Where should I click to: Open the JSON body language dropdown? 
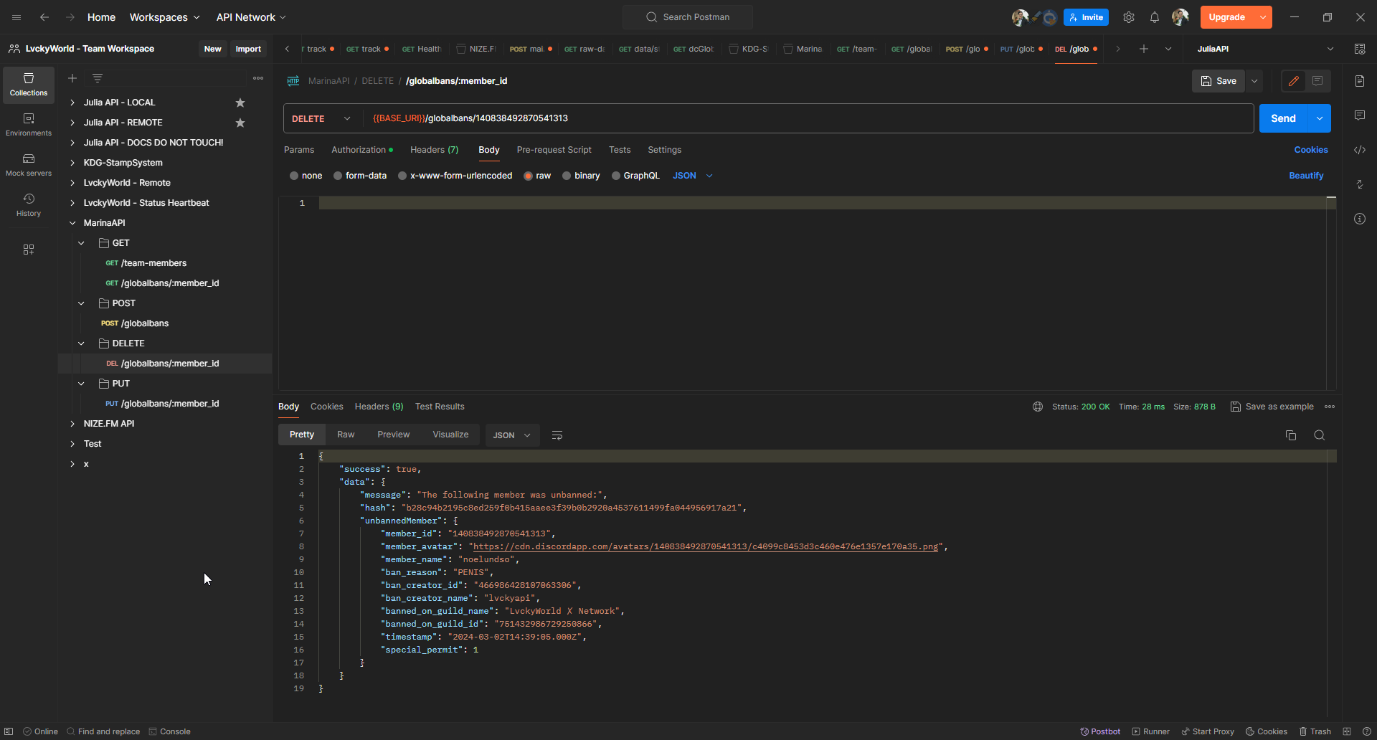tap(692, 176)
